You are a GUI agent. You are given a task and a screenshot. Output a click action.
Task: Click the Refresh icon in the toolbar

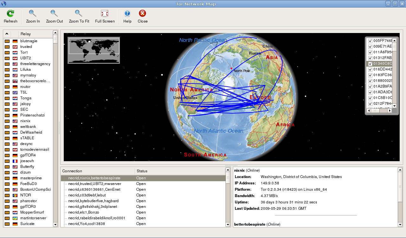10,13
